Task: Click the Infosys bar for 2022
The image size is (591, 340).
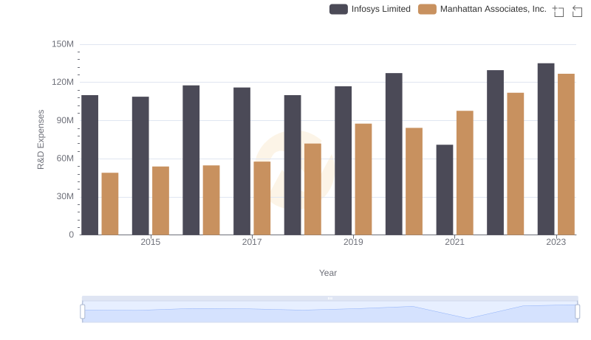Action: click(x=495, y=153)
